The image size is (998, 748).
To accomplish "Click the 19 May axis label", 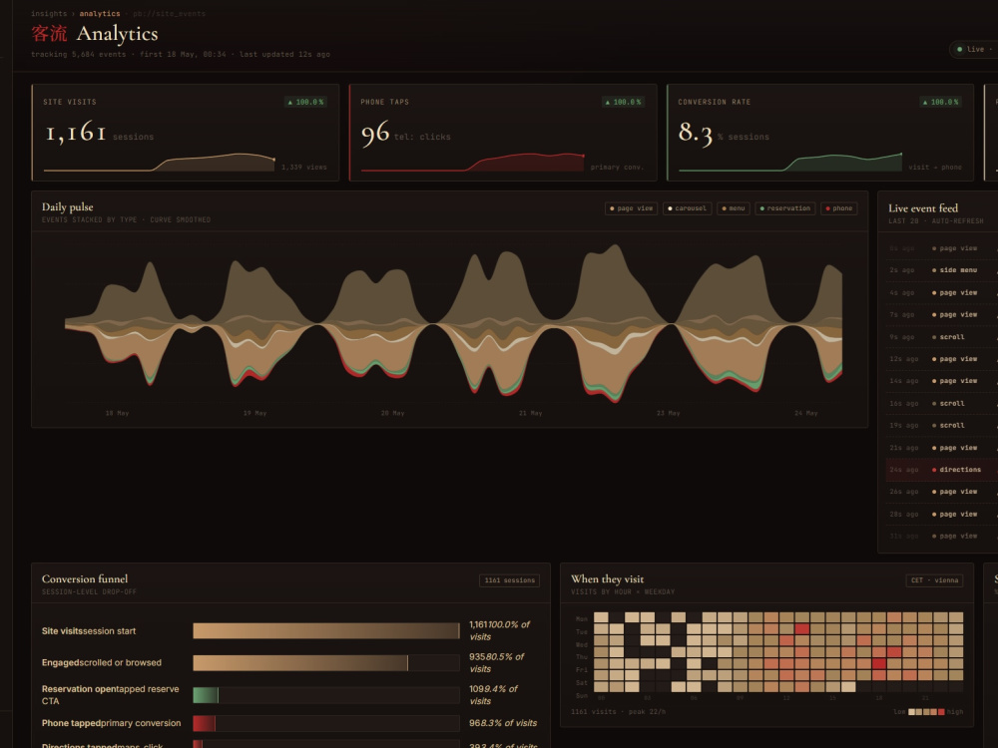I will coord(254,414).
